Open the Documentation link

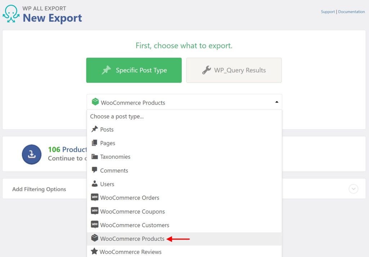click(x=351, y=12)
